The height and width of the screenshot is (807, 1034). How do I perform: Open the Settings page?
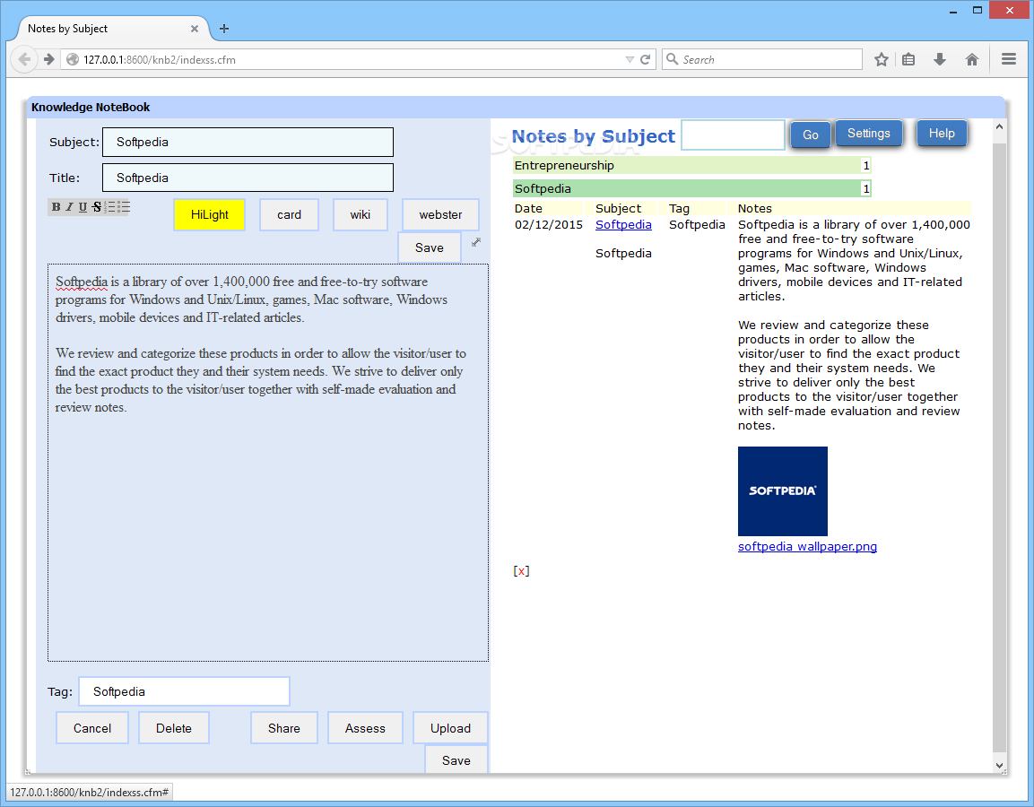pos(868,134)
